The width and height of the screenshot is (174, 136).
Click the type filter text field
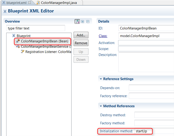(x=36, y=28)
